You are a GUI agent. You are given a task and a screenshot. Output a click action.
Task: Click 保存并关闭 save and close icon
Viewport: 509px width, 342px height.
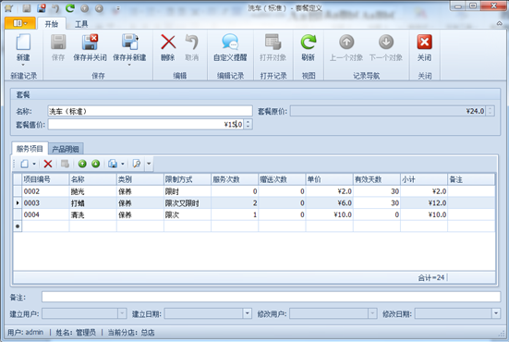(x=90, y=43)
